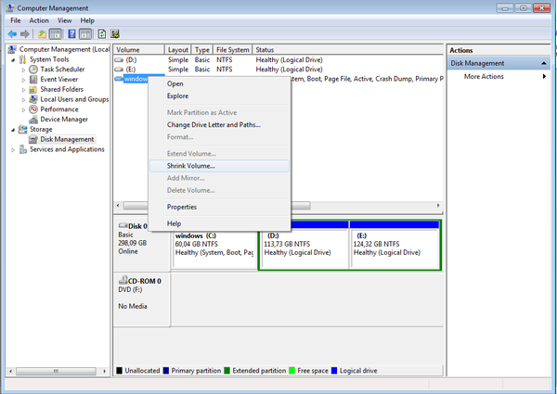
Task: Click the Disk Management tree icon
Action: (x=33, y=139)
